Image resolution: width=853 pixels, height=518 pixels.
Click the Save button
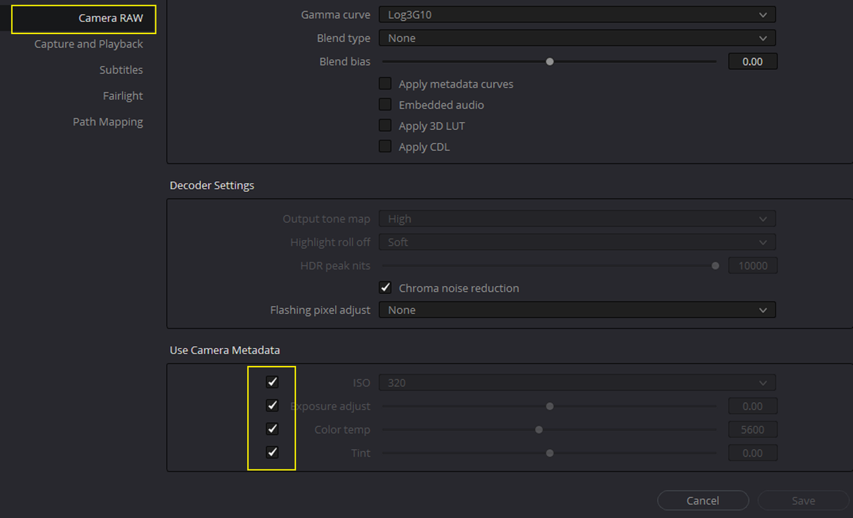tap(803, 501)
